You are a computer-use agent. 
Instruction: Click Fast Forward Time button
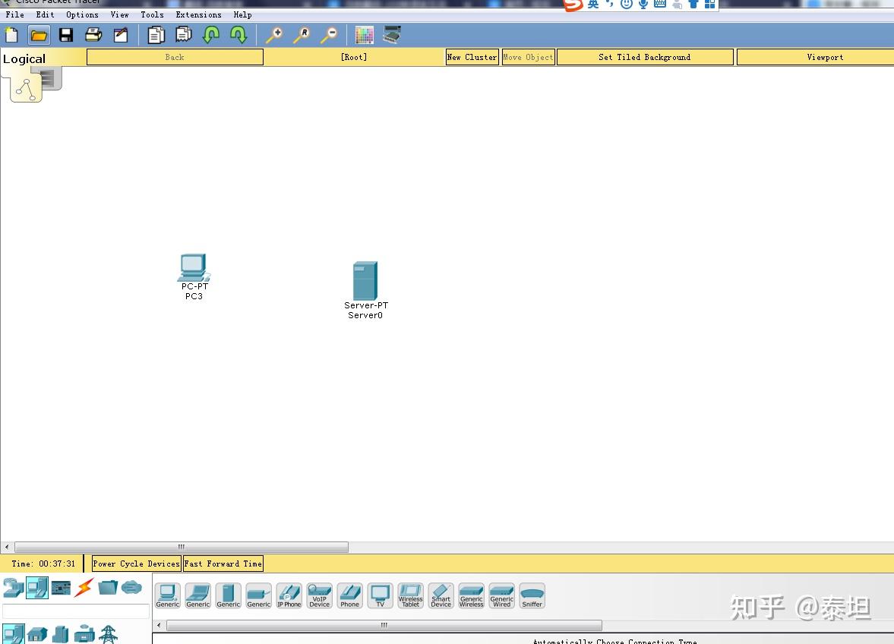coord(223,563)
